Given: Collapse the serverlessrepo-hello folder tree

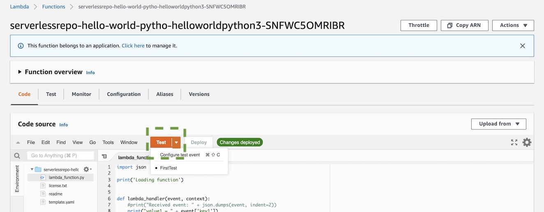Looking at the screenshot, I should (32, 169).
